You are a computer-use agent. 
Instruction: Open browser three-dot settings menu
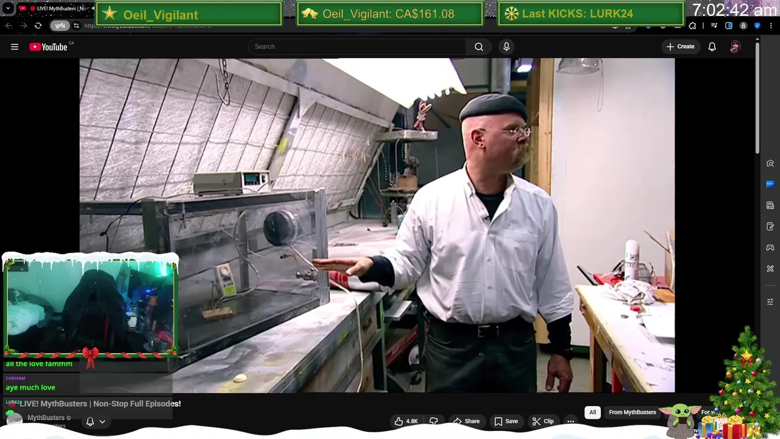(x=771, y=26)
